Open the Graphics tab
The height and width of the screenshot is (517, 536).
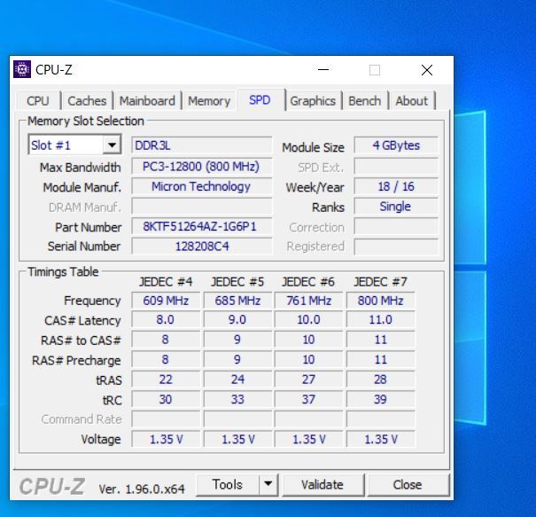coord(313,101)
